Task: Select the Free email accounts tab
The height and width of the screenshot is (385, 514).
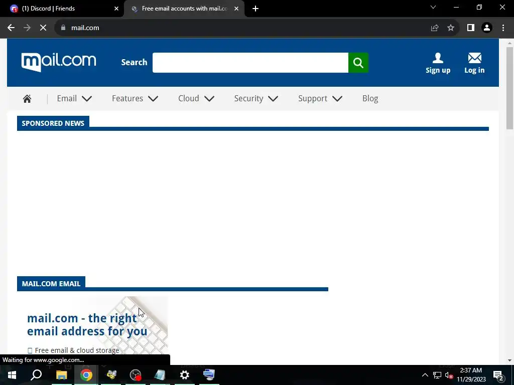Action: (x=184, y=9)
